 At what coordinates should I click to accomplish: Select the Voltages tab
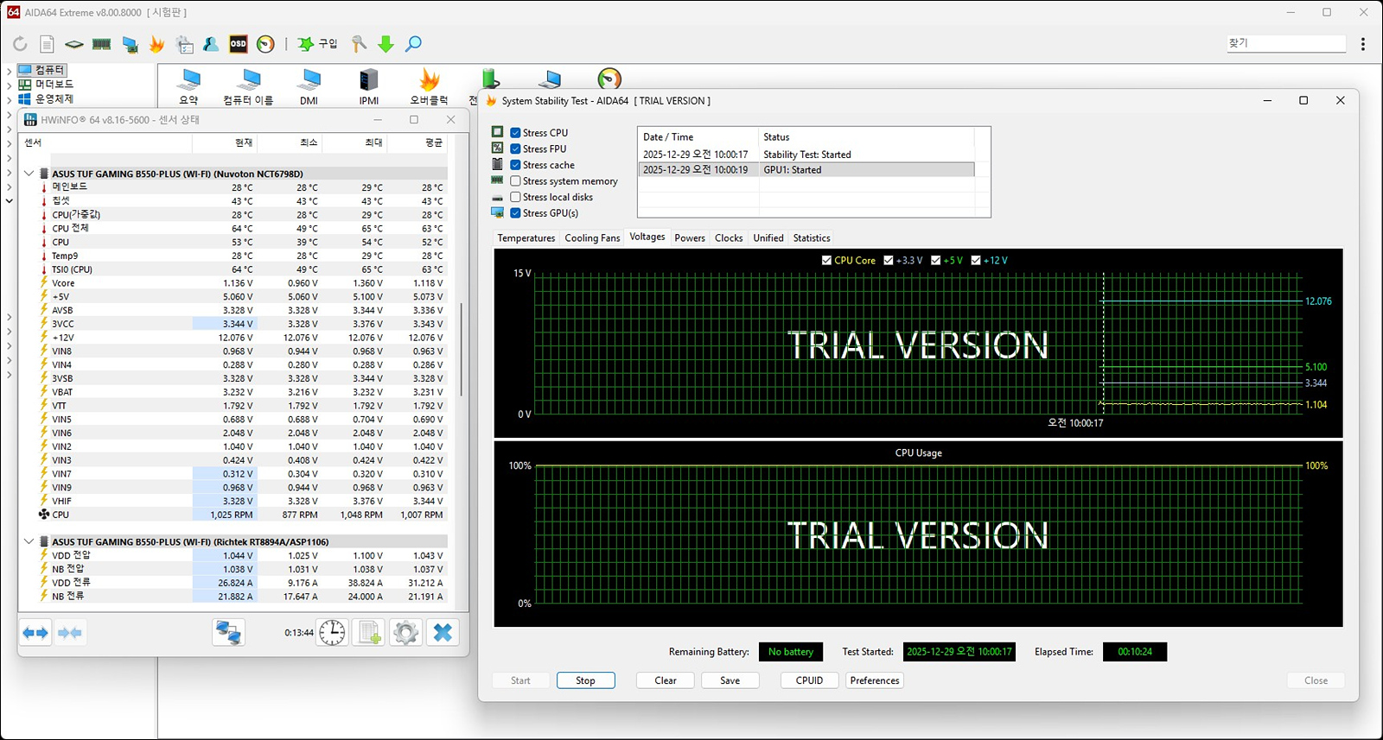[647, 237]
